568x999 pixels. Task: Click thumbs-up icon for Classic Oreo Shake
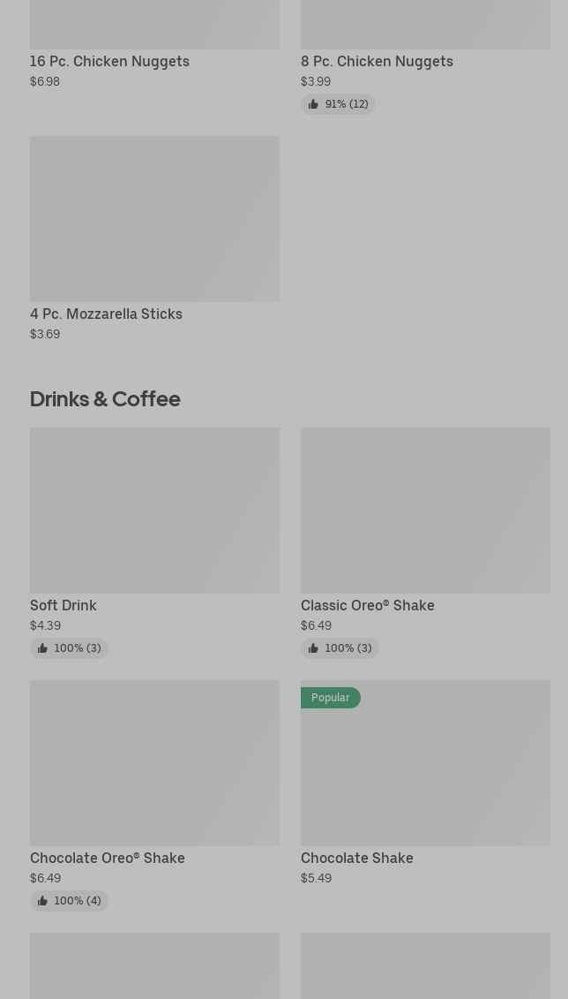tap(313, 648)
